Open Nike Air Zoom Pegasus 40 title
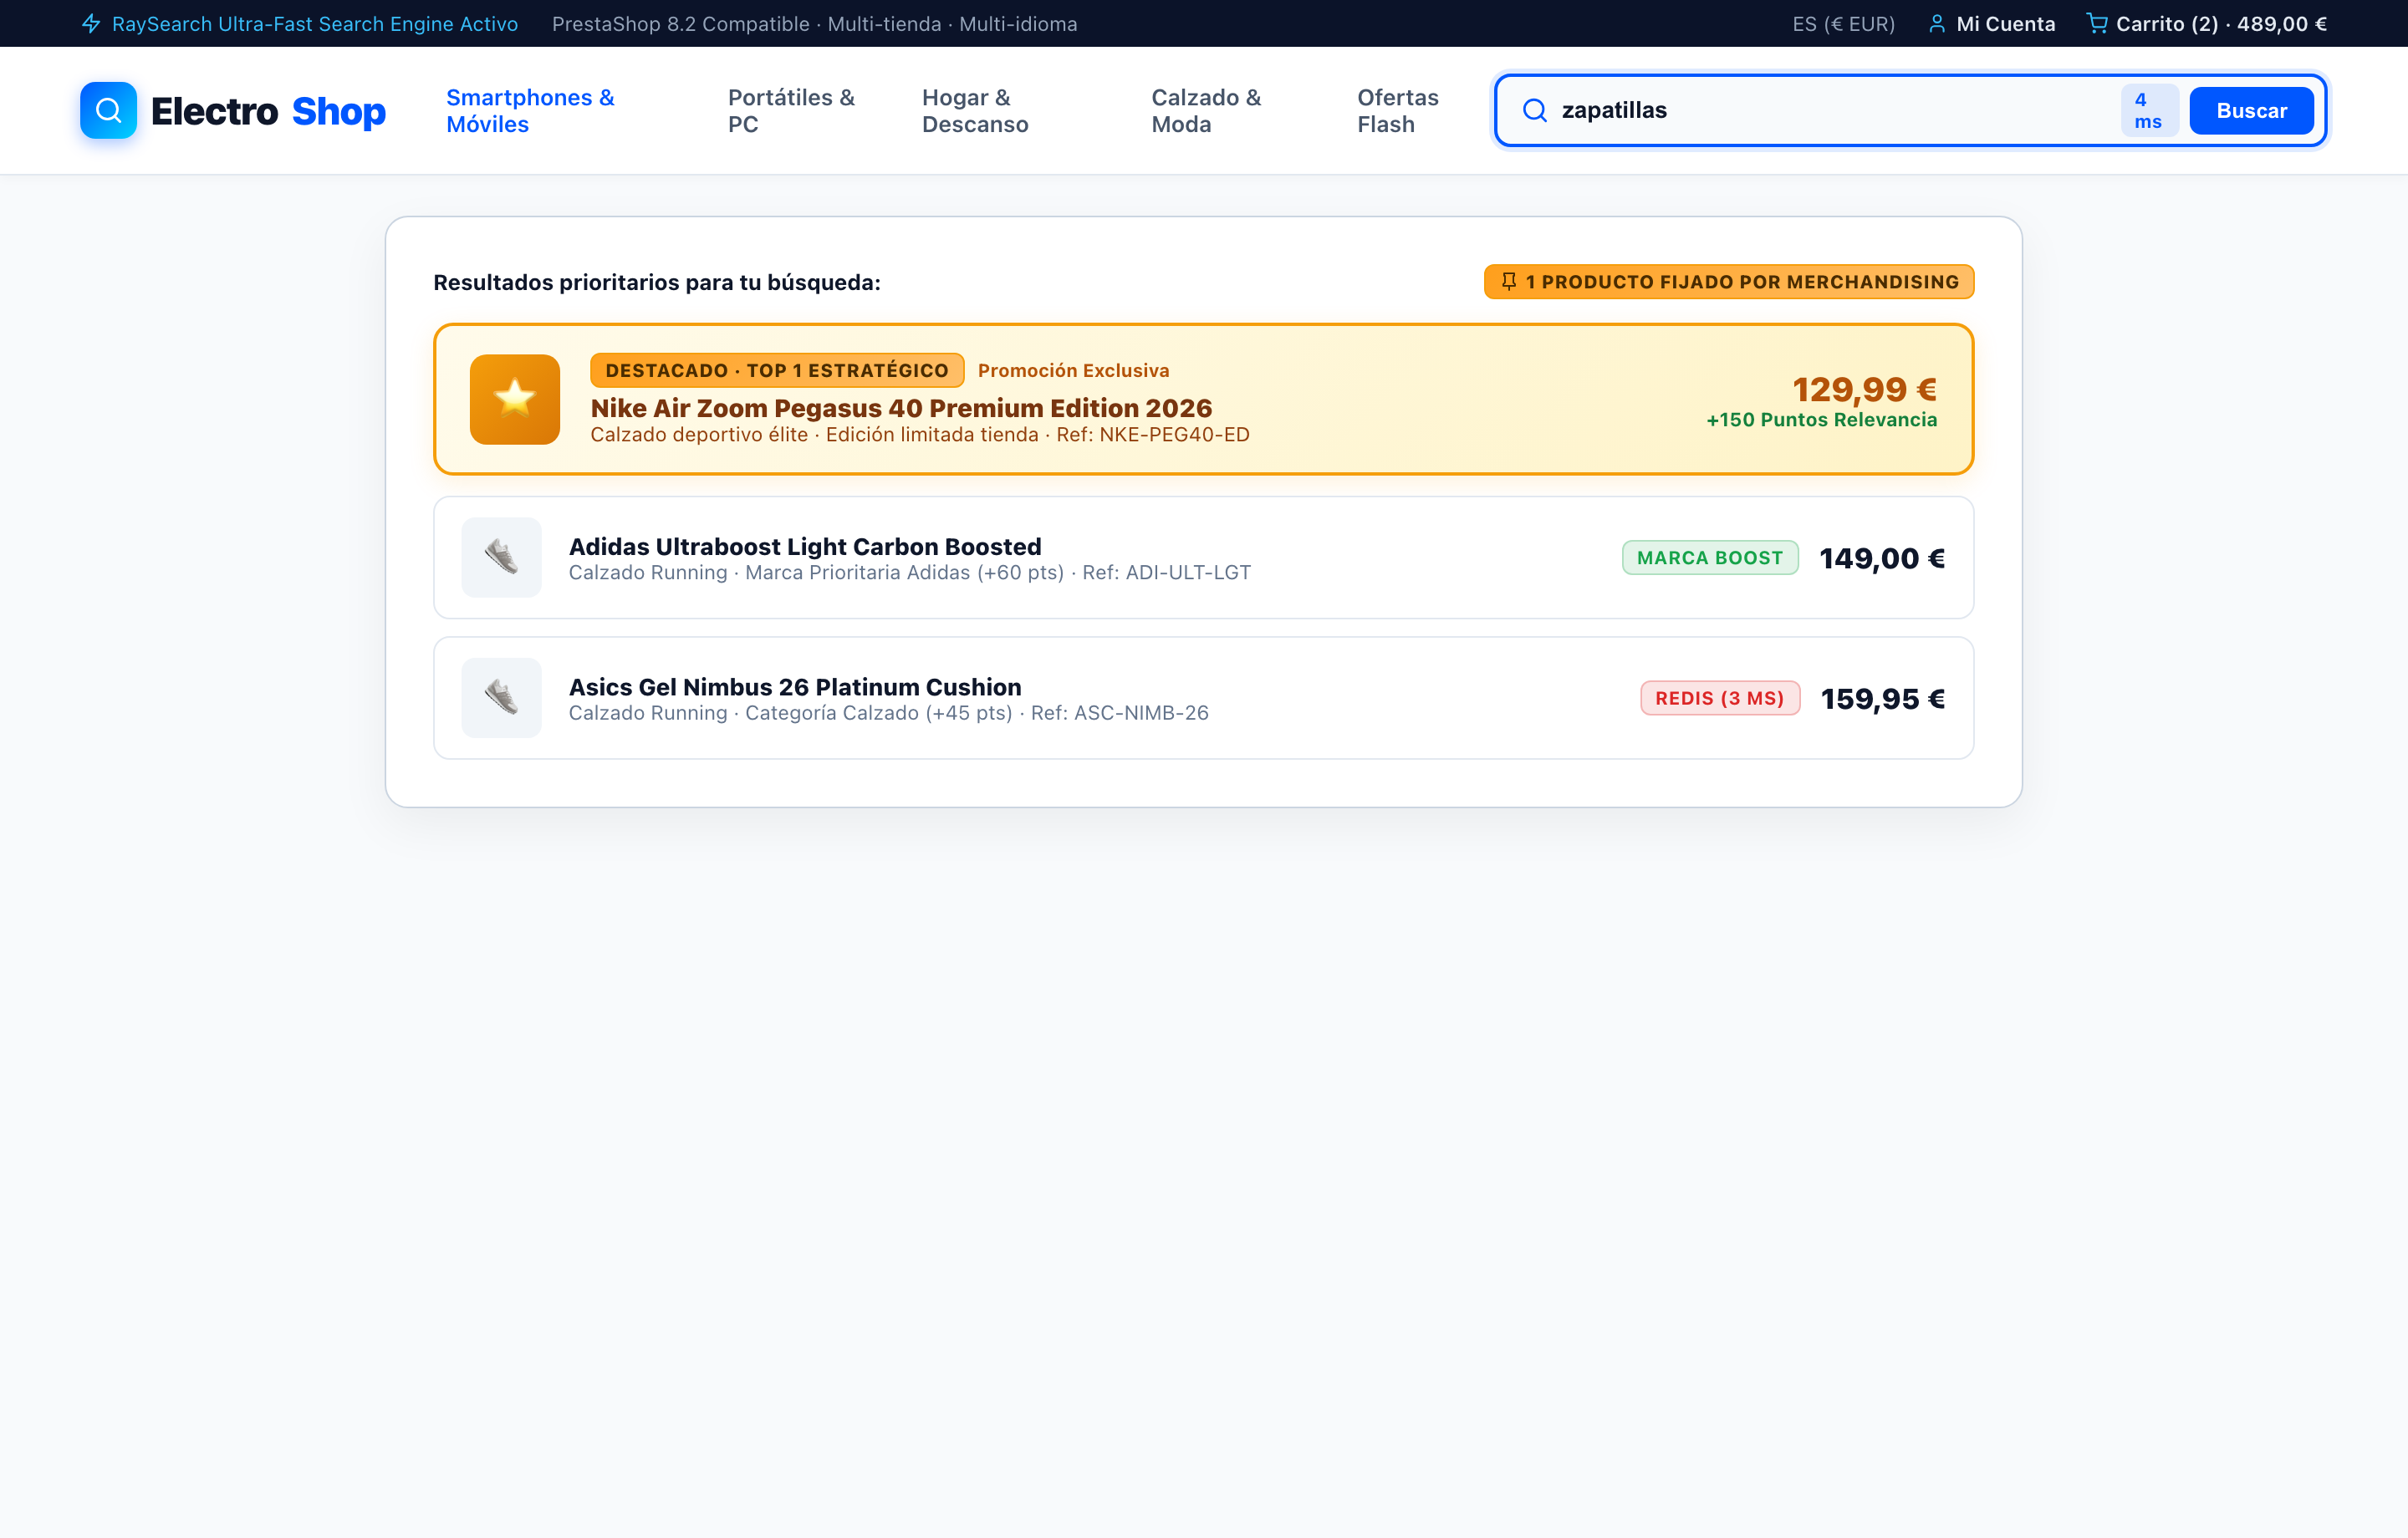The width and height of the screenshot is (2408, 1538). 901,408
